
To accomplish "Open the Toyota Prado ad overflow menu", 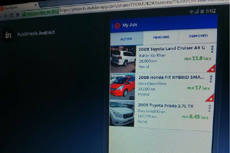I will (209, 109).
